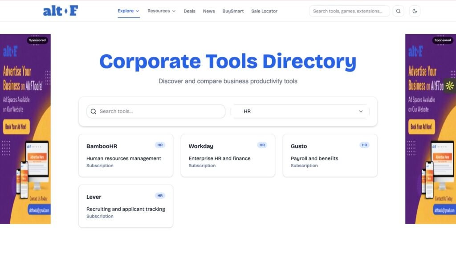Open the BambooHR tool card
The width and height of the screenshot is (456, 258).
[126, 155]
